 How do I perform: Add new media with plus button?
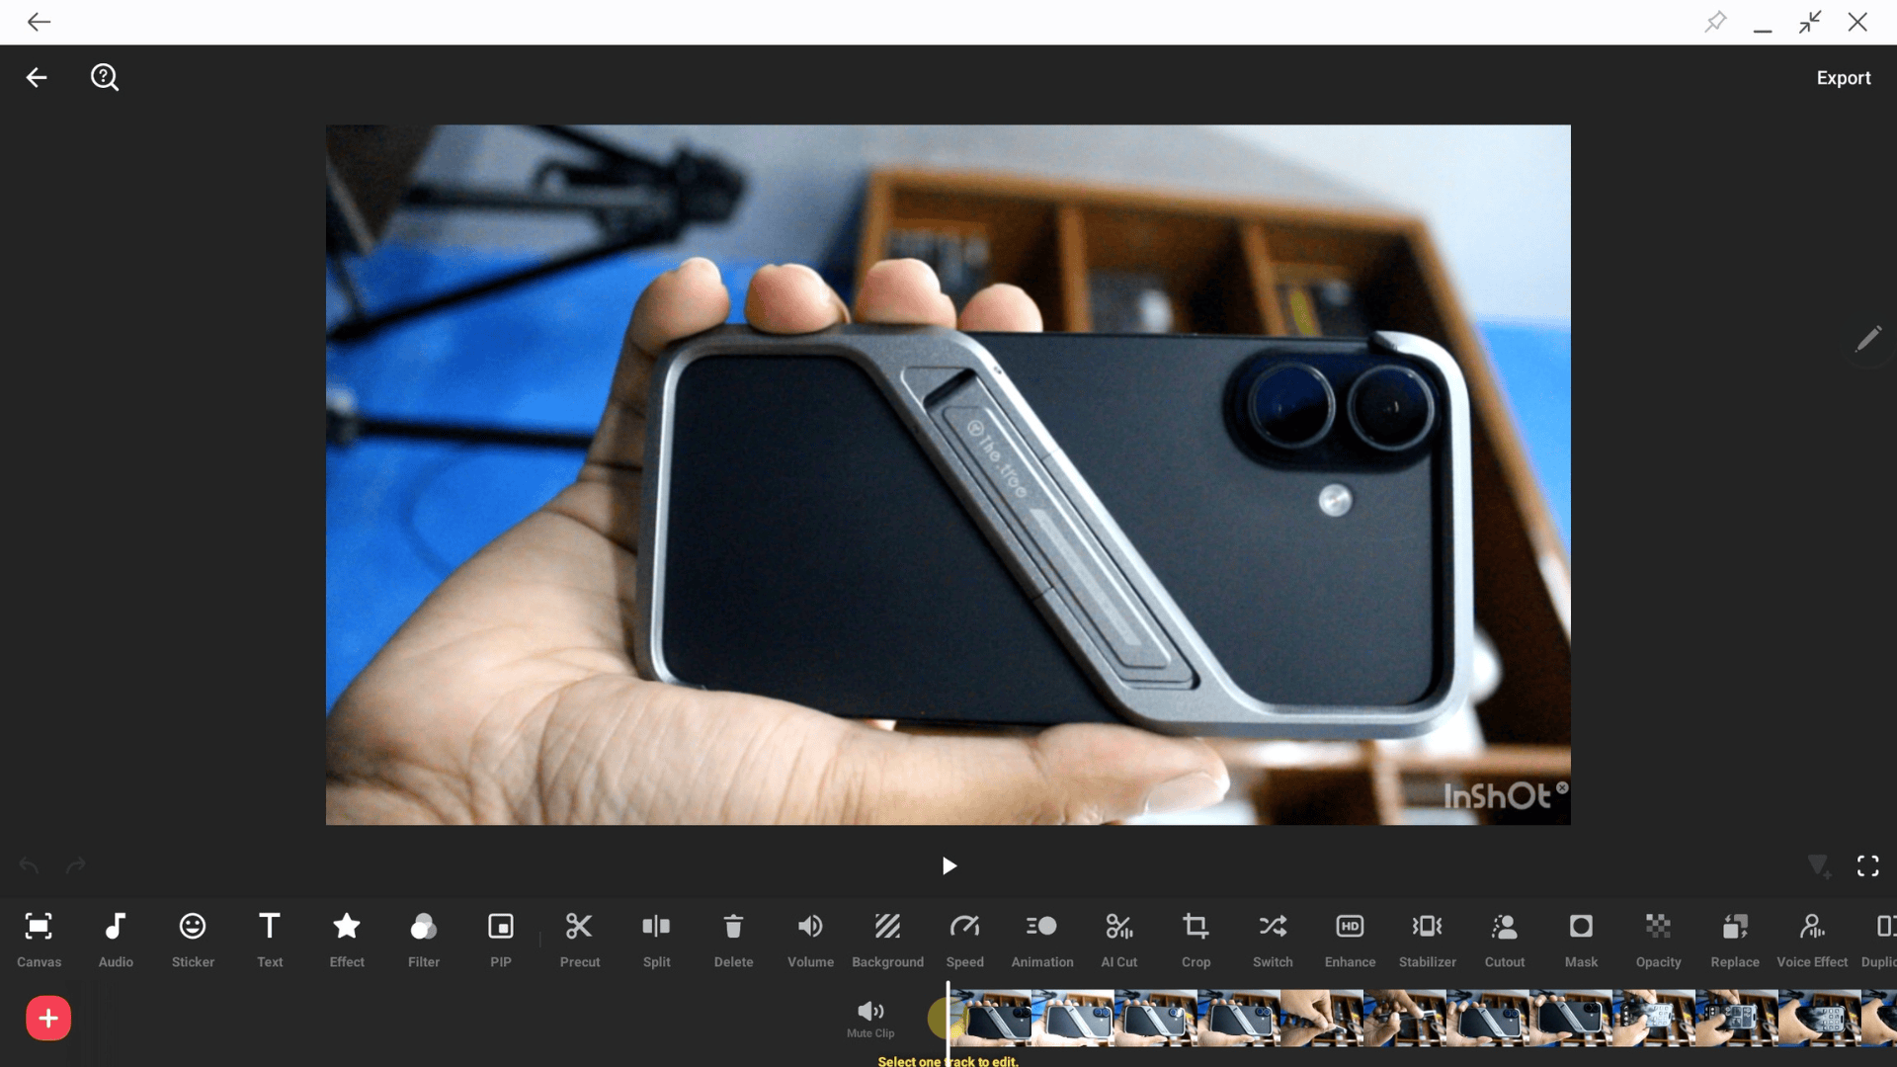48,1018
